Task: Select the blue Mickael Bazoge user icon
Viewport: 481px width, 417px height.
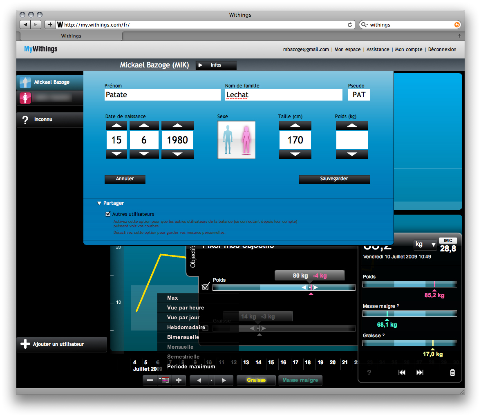Action: [25, 82]
